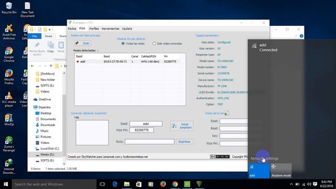Open Task View from the taskbar

pos(102,184)
